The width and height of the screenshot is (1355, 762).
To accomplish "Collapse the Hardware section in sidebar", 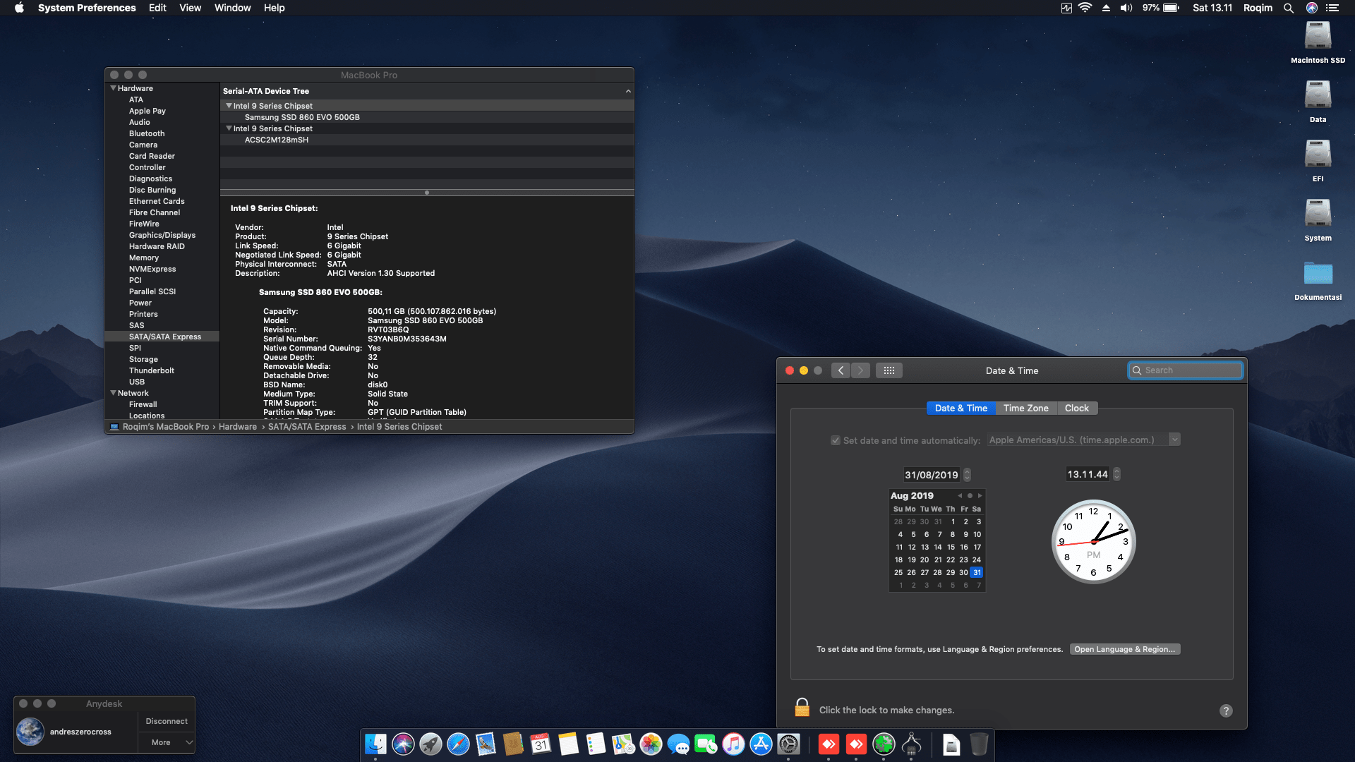I will [114, 88].
